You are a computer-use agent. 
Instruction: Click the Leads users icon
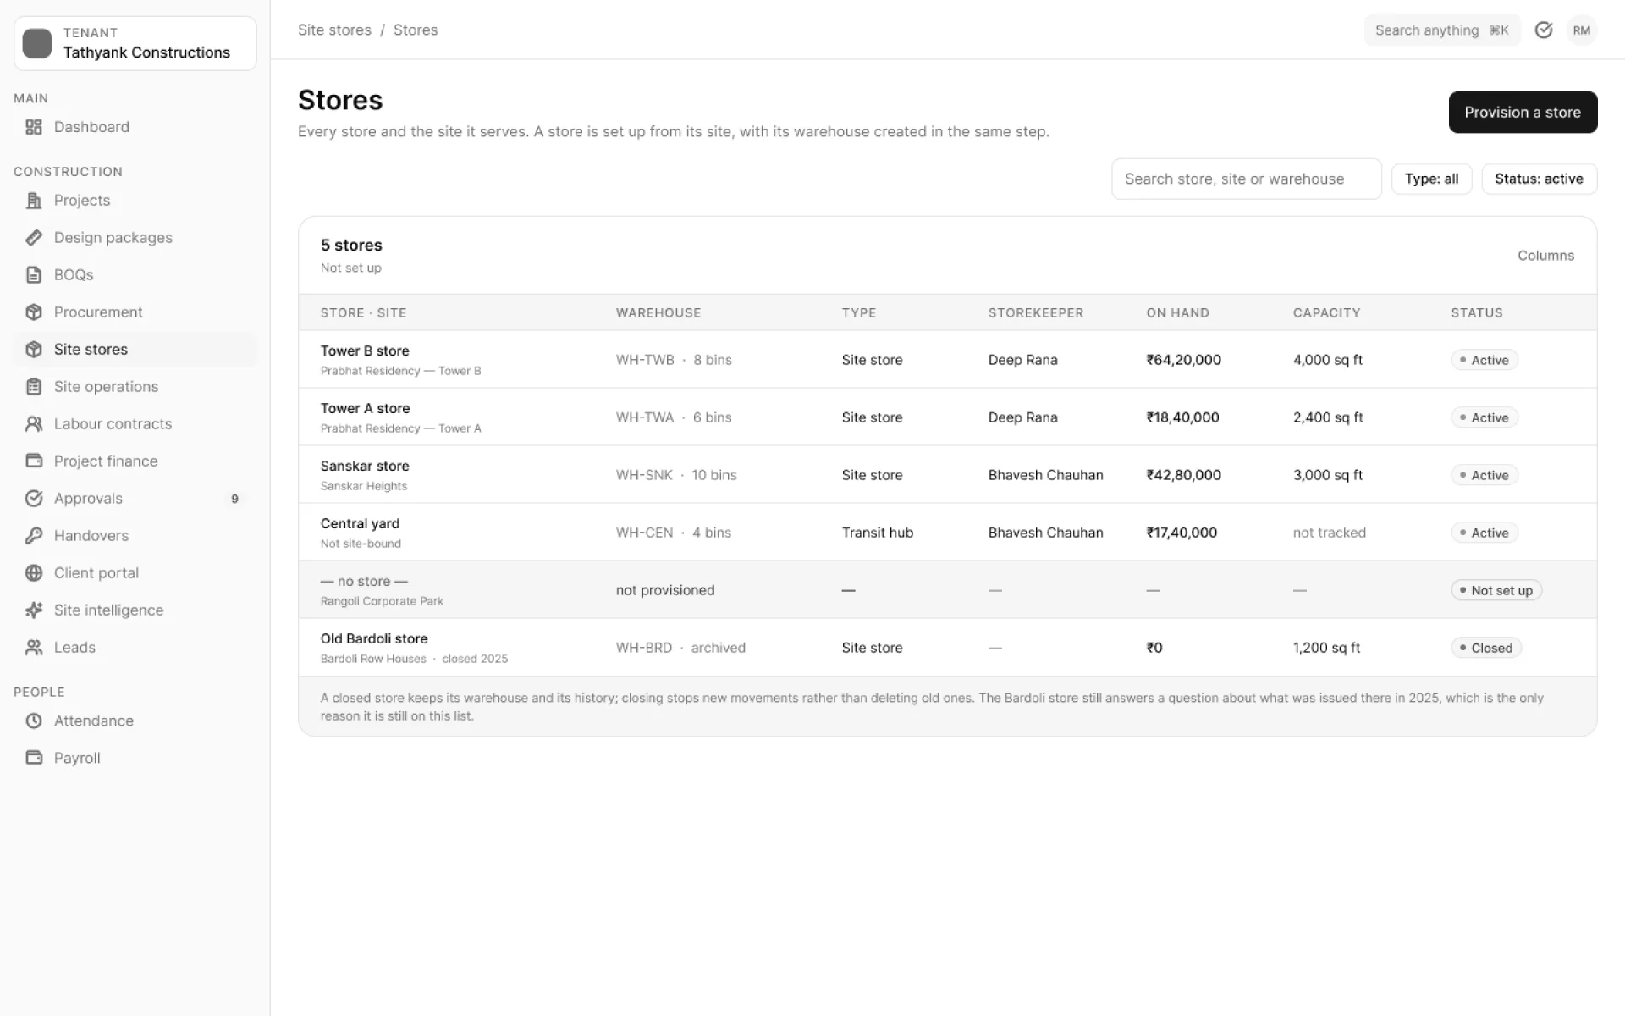point(34,648)
